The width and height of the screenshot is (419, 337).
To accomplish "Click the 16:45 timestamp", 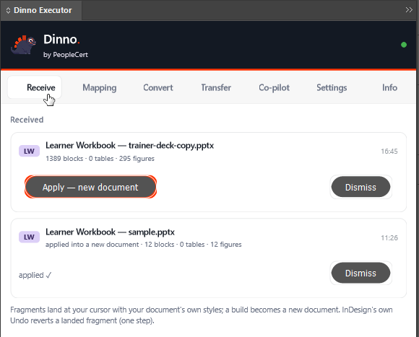I will pyautogui.click(x=389, y=152).
